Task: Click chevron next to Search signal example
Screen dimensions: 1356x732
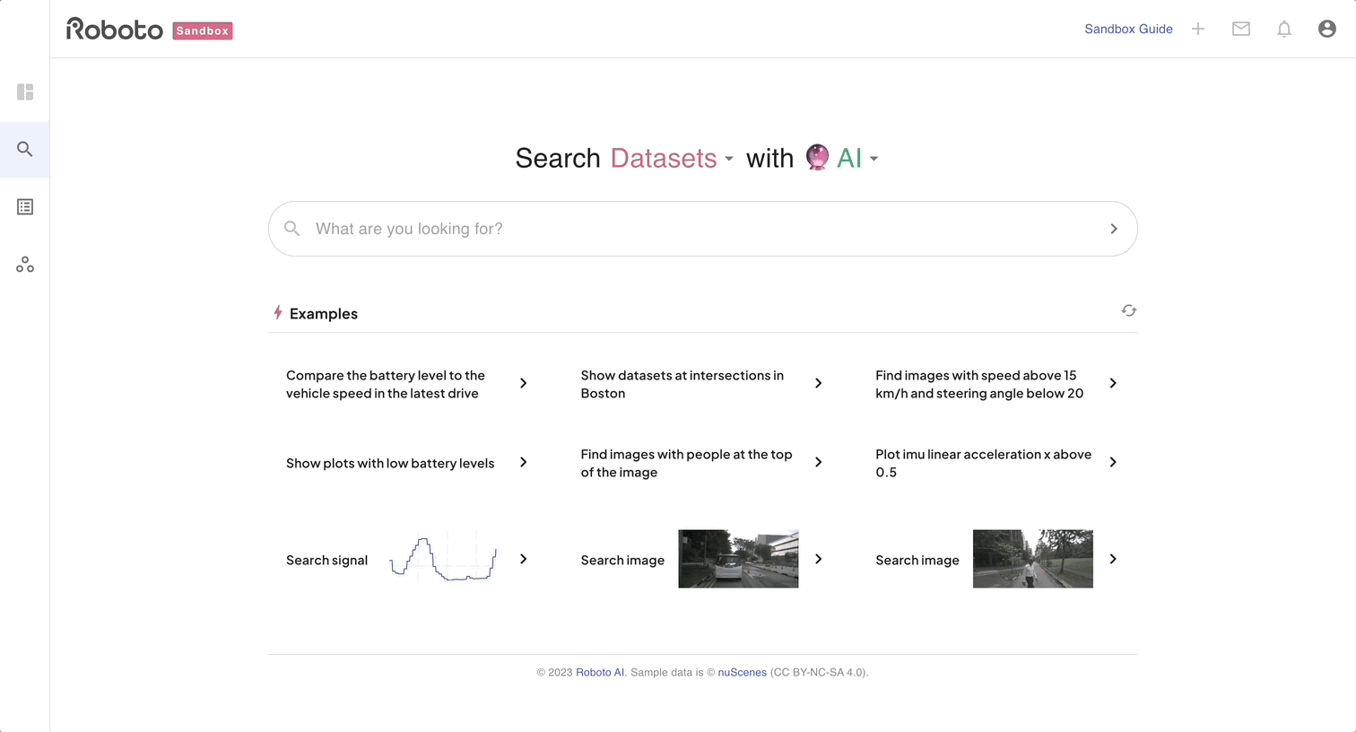Action: (524, 559)
